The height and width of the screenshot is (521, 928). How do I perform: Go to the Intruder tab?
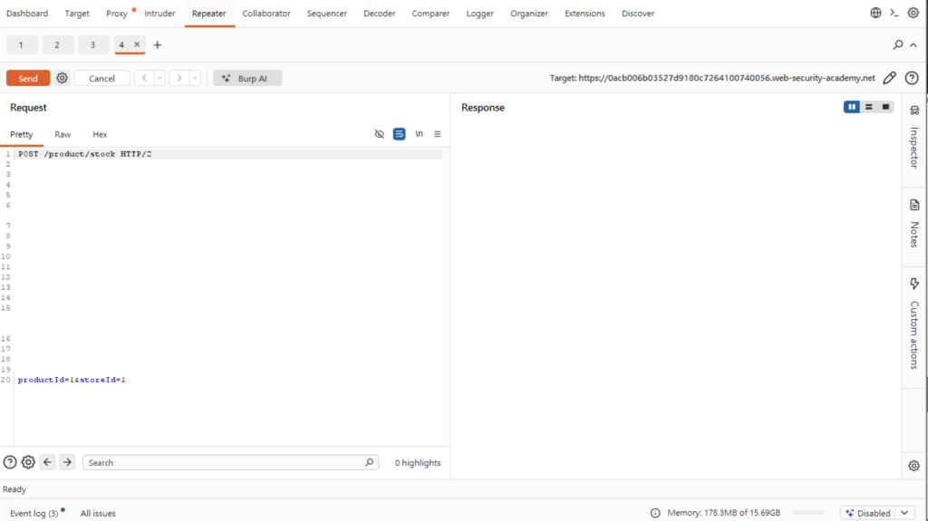tap(159, 13)
